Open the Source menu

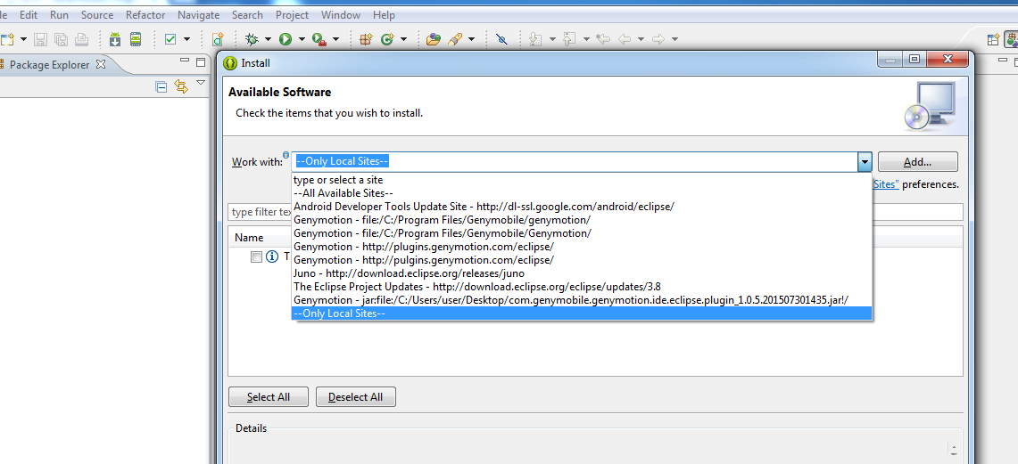click(97, 14)
